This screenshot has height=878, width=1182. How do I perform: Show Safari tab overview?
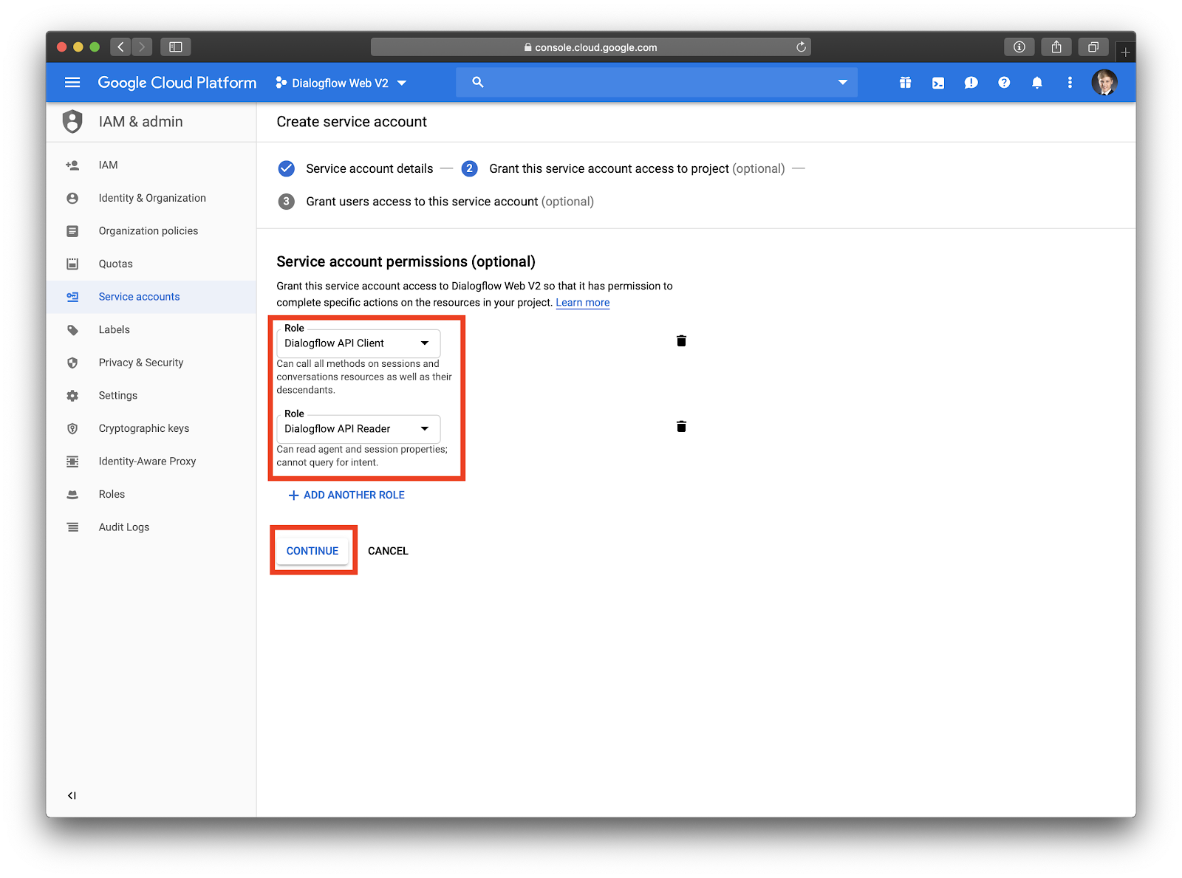pyautogui.click(x=1093, y=47)
